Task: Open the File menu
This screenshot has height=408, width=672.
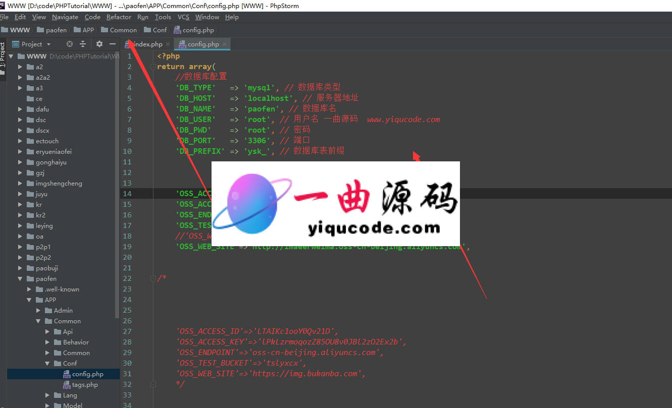Action: [5, 17]
